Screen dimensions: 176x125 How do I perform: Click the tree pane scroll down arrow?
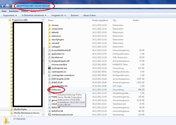click(x=43, y=115)
